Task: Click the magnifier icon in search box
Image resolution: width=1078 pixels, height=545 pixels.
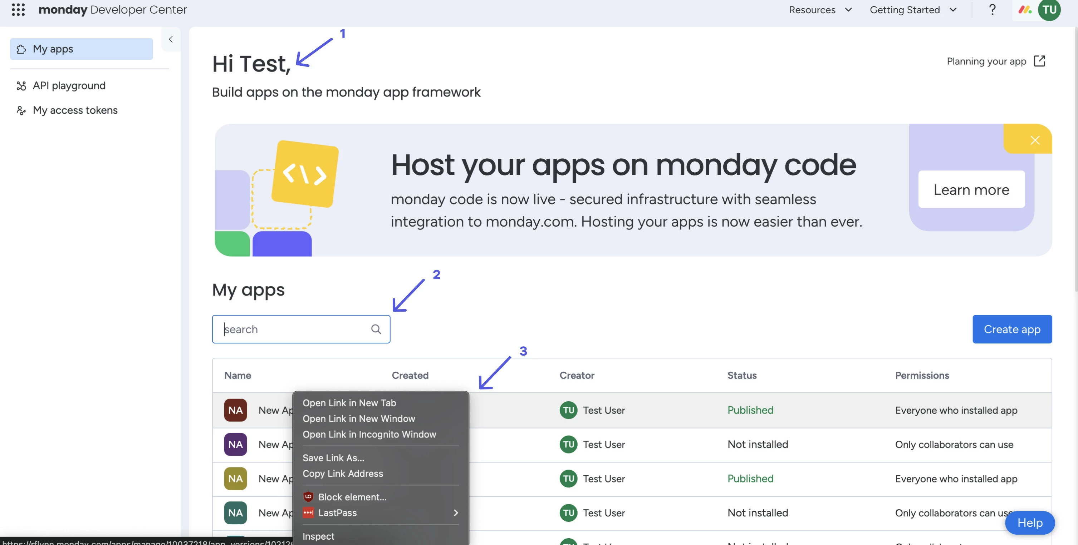Action: 376,329
